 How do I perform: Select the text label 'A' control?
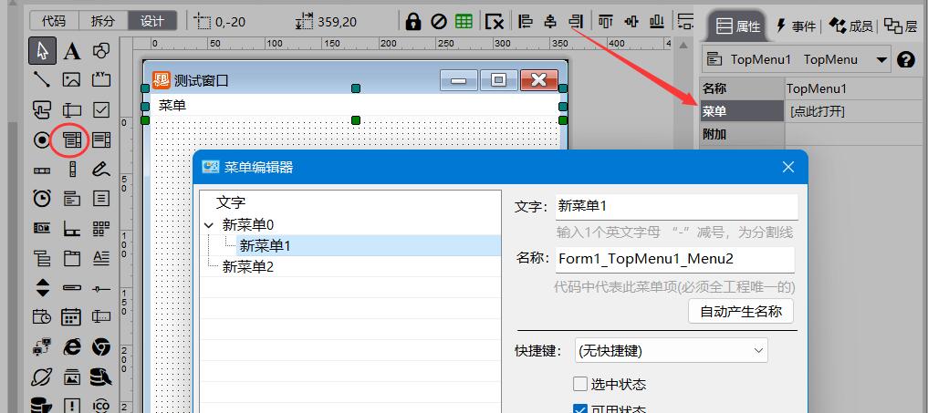click(x=71, y=51)
